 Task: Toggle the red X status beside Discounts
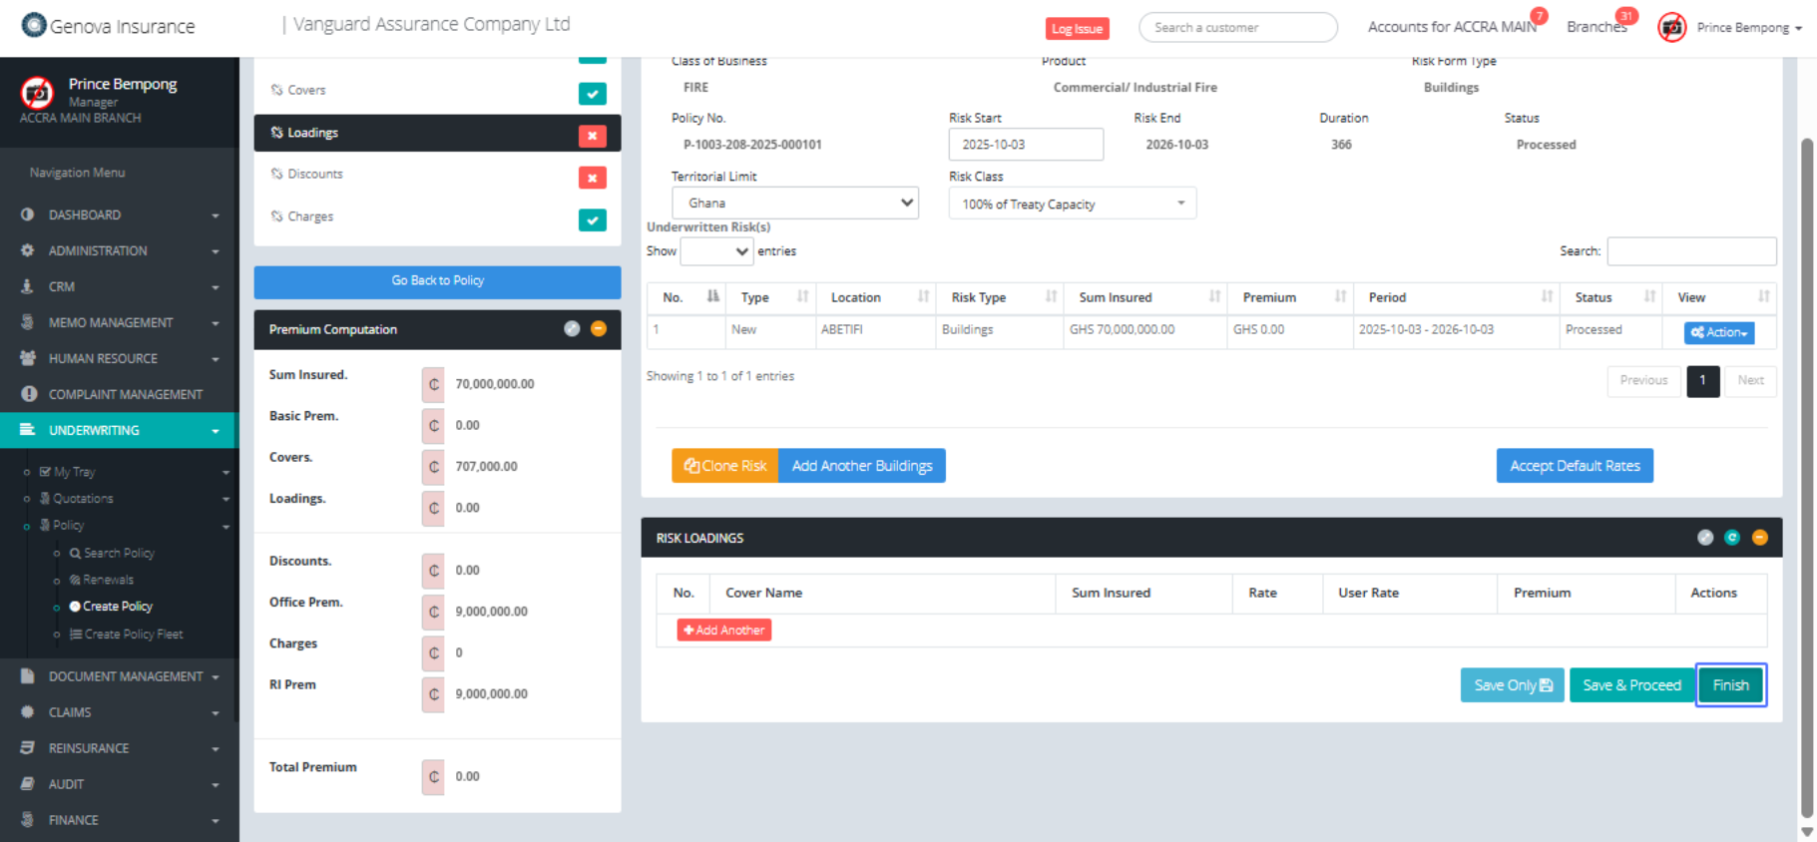(592, 178)
